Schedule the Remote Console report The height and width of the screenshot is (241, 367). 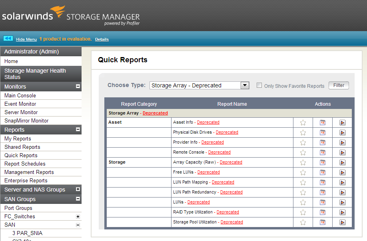click(x=323, y=152)
